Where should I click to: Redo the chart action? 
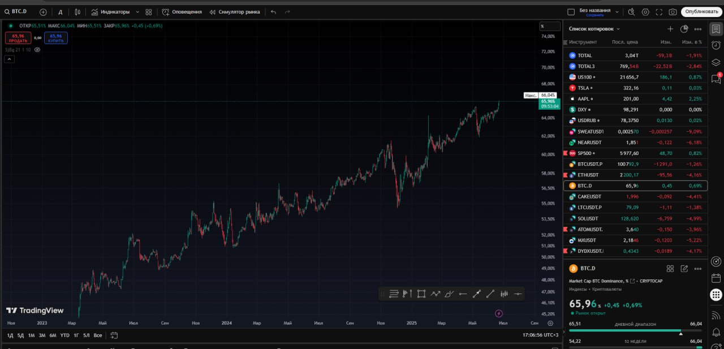pyautogui.click(x=287, y=11)
